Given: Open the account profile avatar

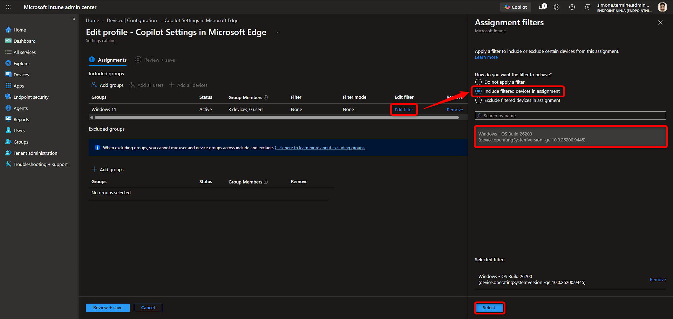Looking at the screenshot, I should 662,7.
